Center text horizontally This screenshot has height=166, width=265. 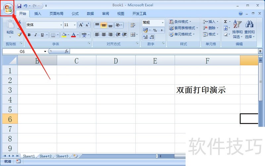click(104, 35)
